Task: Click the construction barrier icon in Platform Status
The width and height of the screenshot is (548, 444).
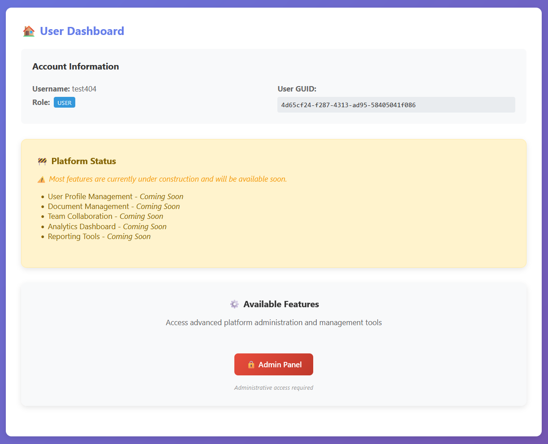Action: [42, 161]
